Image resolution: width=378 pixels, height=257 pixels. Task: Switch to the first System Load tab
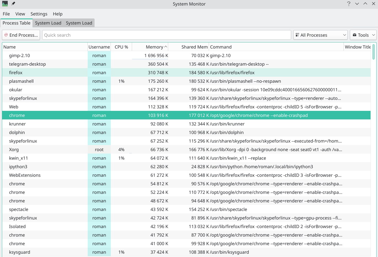tap(48, 23)
